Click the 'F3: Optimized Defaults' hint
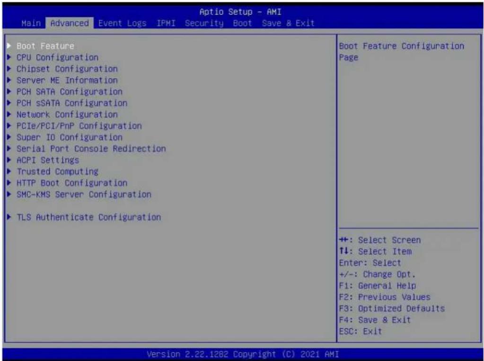This screenshot has height=361, width=484. (x=392, y=308)
